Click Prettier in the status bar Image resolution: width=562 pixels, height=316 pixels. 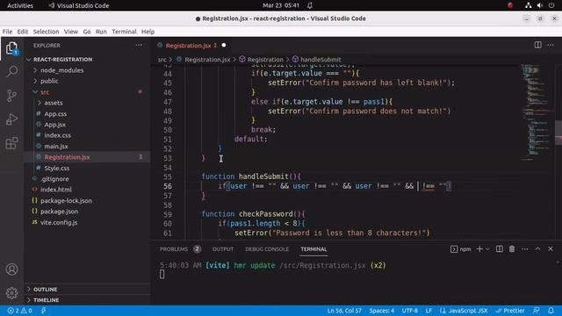tap(510, 311)
